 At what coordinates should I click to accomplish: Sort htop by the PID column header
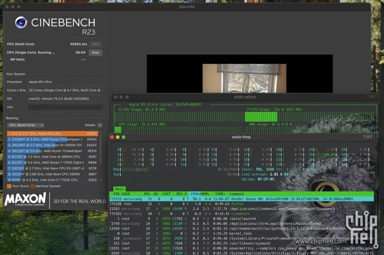(x=116, y=194)
